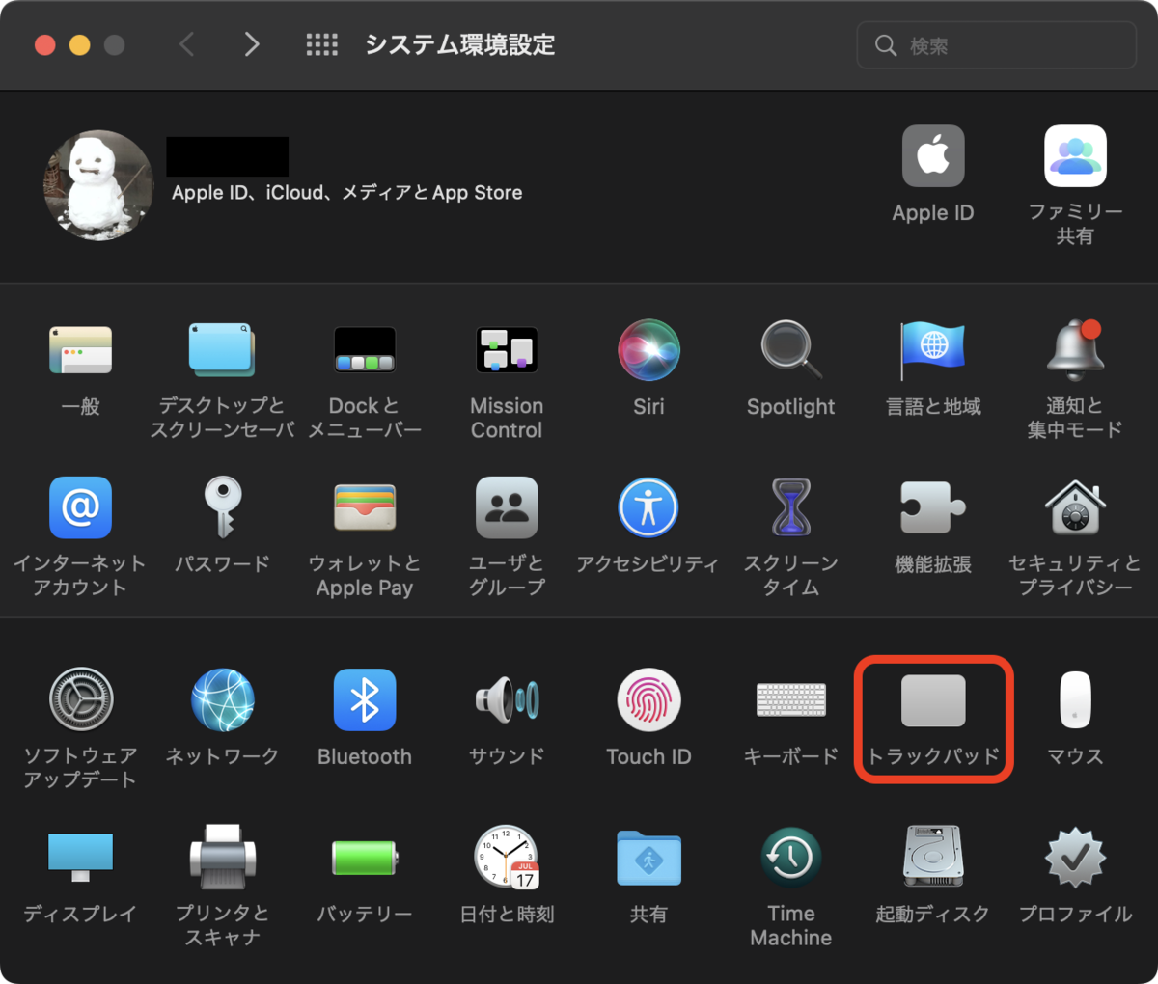Image resolution: width=1158 pixels, height=984 pixels.
Task: Open Bluetooth preferences
Action: tap(365, 700)
